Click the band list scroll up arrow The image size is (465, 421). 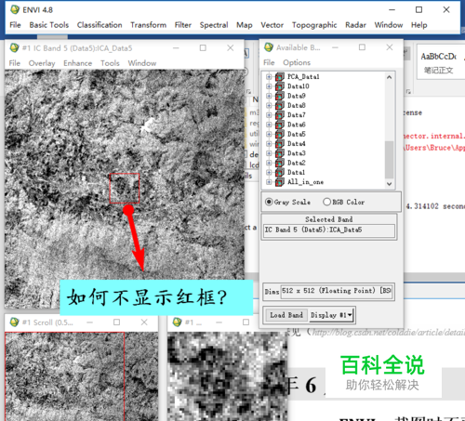point(390,77)
